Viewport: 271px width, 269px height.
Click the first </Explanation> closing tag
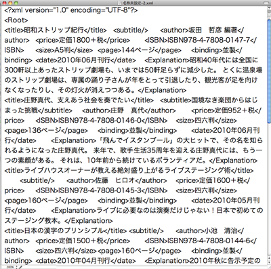(162, 90)
